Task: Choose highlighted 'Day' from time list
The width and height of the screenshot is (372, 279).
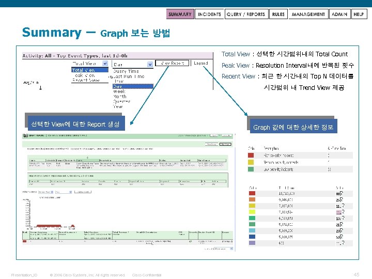Action: click(x=133, y=86)
